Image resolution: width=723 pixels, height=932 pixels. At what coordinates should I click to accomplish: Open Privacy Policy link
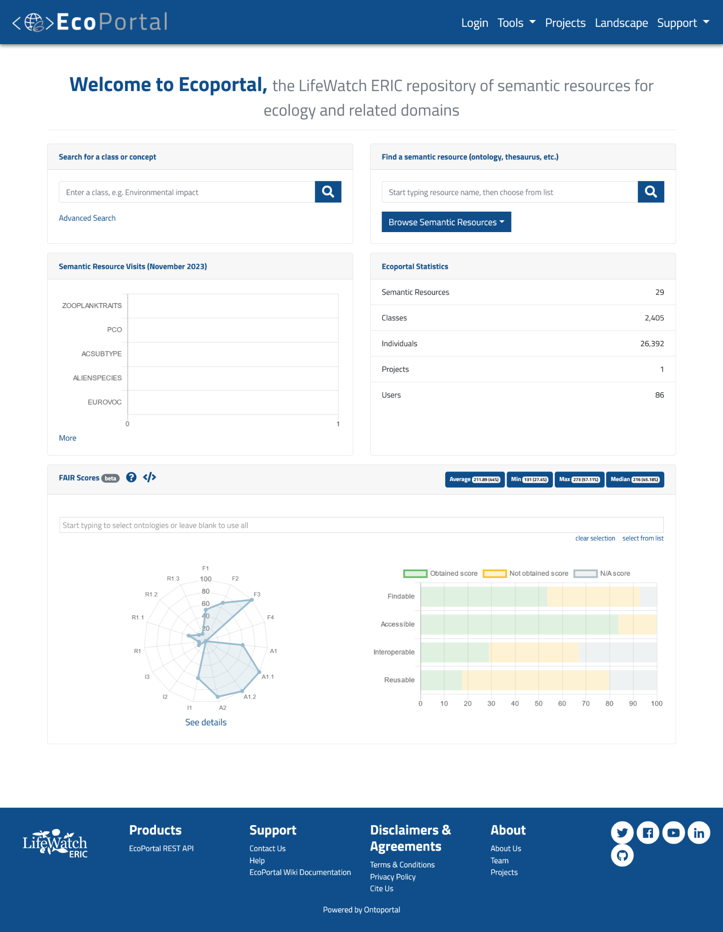(x=393, y=877)
